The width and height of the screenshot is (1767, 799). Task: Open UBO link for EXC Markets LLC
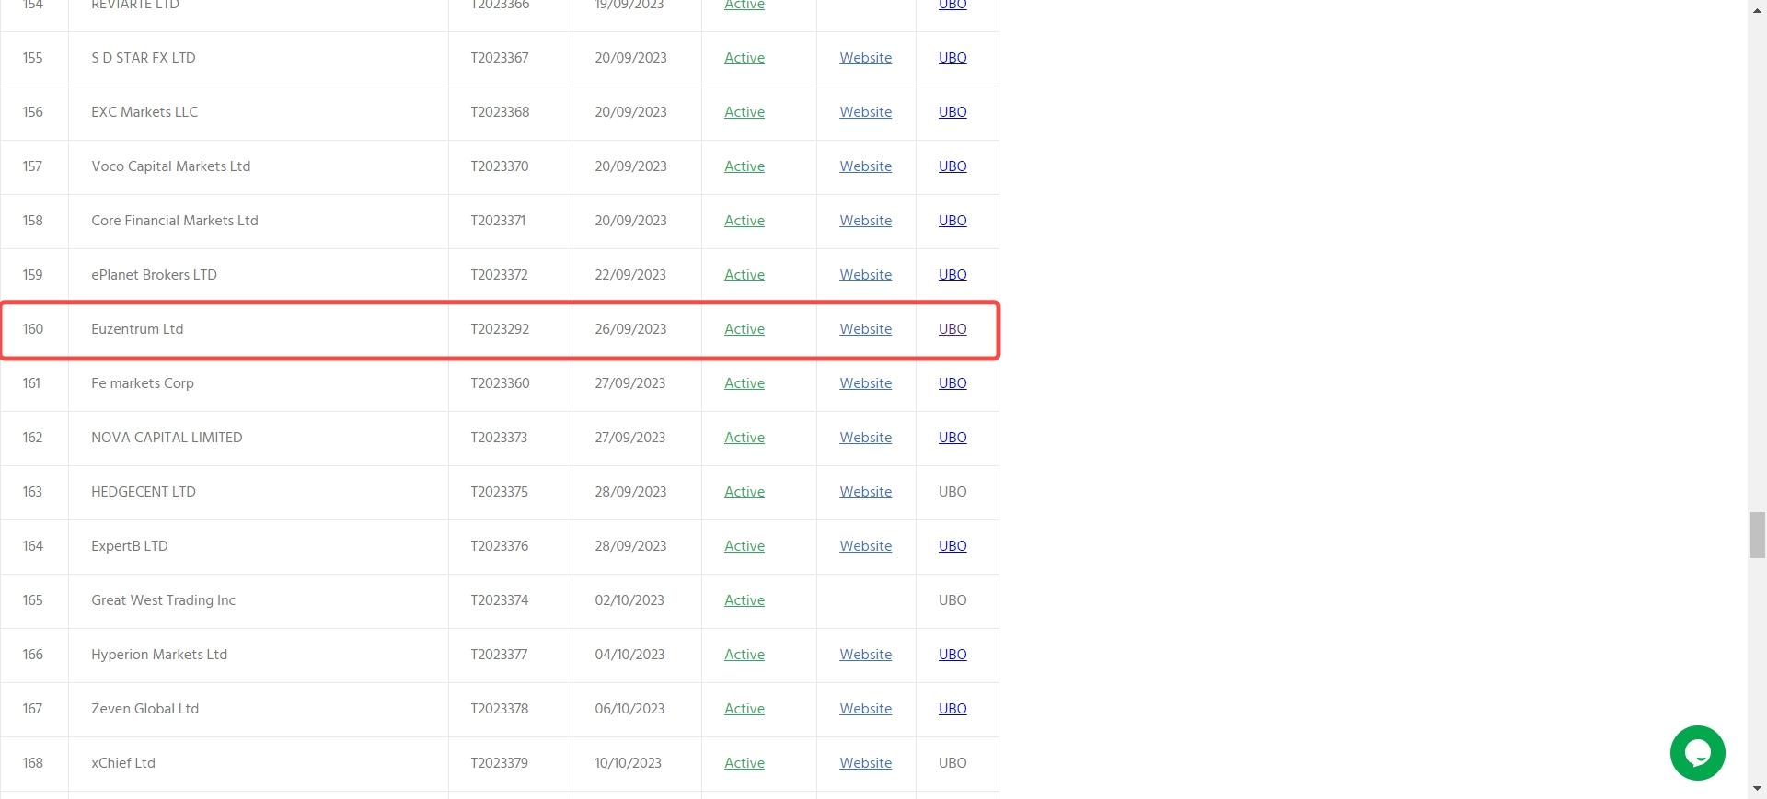pos(953,112)
